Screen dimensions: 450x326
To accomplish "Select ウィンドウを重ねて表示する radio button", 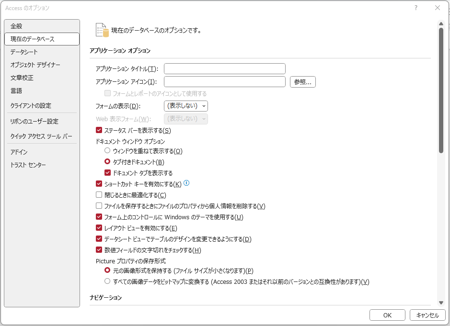I will point(107,151).
